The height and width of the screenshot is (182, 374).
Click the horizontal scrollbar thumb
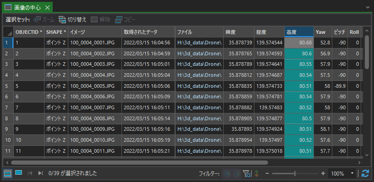(x=139, y=162)
